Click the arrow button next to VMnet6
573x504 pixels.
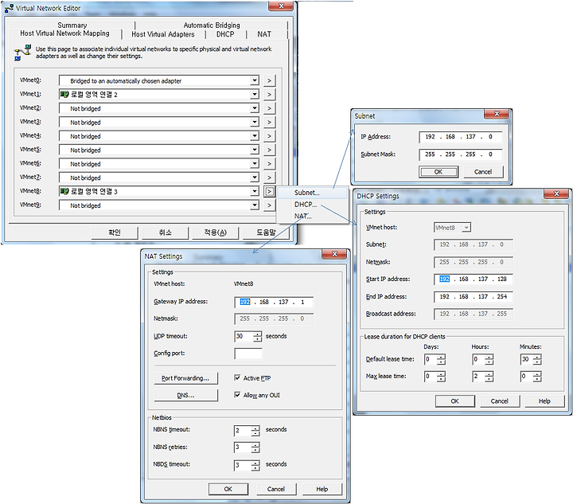(x=269, y=164)
